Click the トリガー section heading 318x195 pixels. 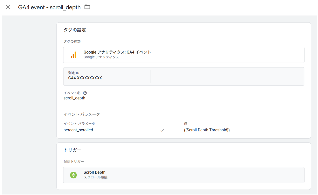pos(73,150)
